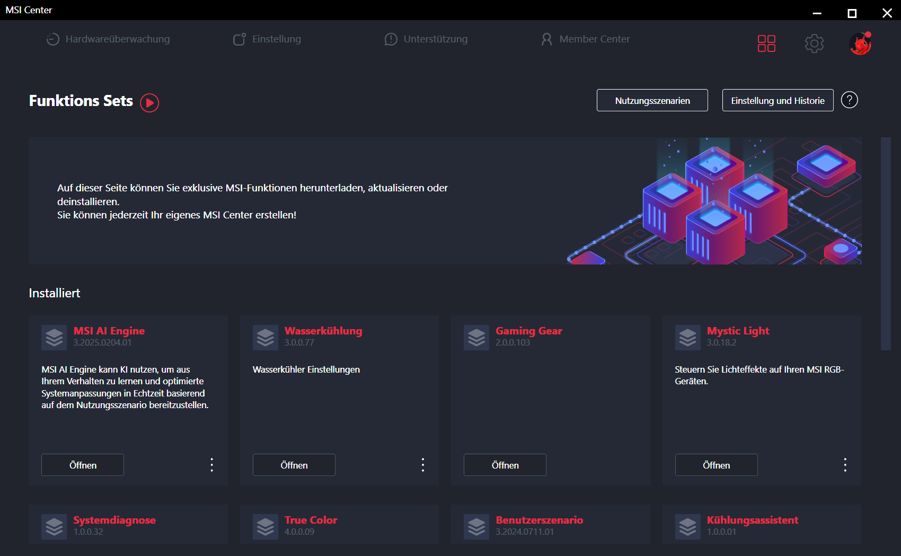Expand Mystic Light three-dot menu
901x556 pixels.
point(845,465)
